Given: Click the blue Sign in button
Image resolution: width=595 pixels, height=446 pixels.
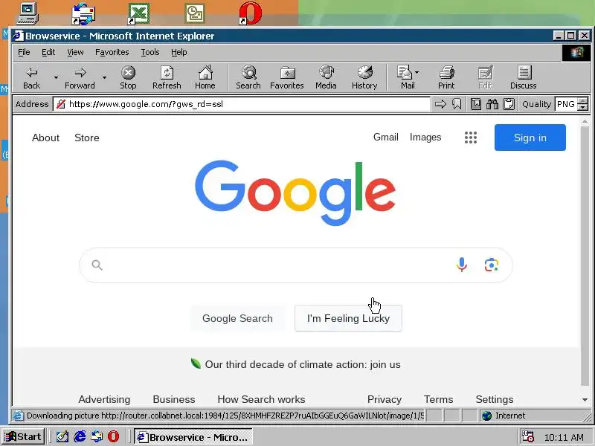Looking at the screenshot, I should pos(530,138).
